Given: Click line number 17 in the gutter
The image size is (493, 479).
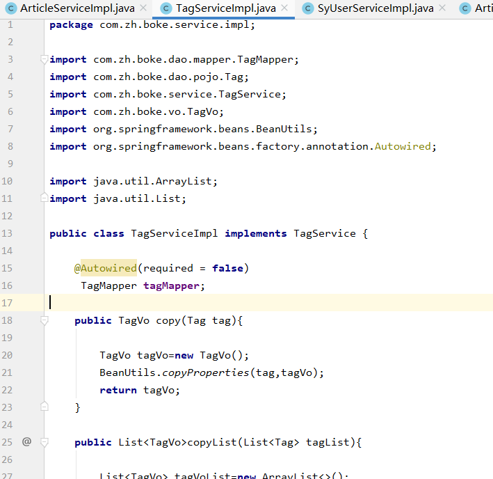Looking at the screenshot, I should 6,303.
